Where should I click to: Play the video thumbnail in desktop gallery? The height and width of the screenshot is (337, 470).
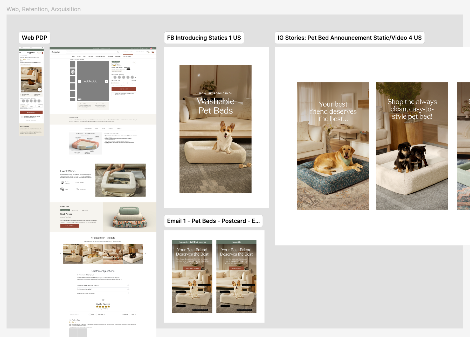tap(73, 72)
